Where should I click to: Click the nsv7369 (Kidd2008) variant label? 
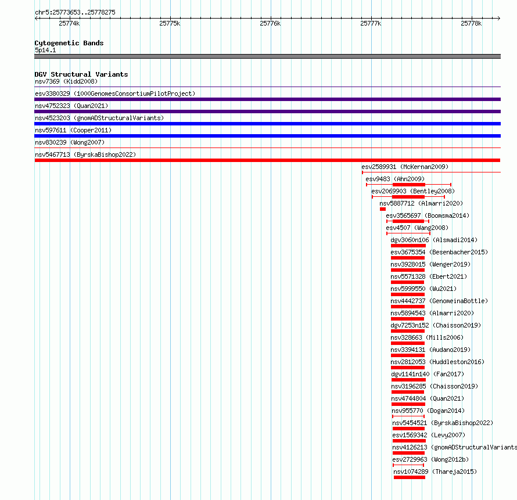(66, 81)
